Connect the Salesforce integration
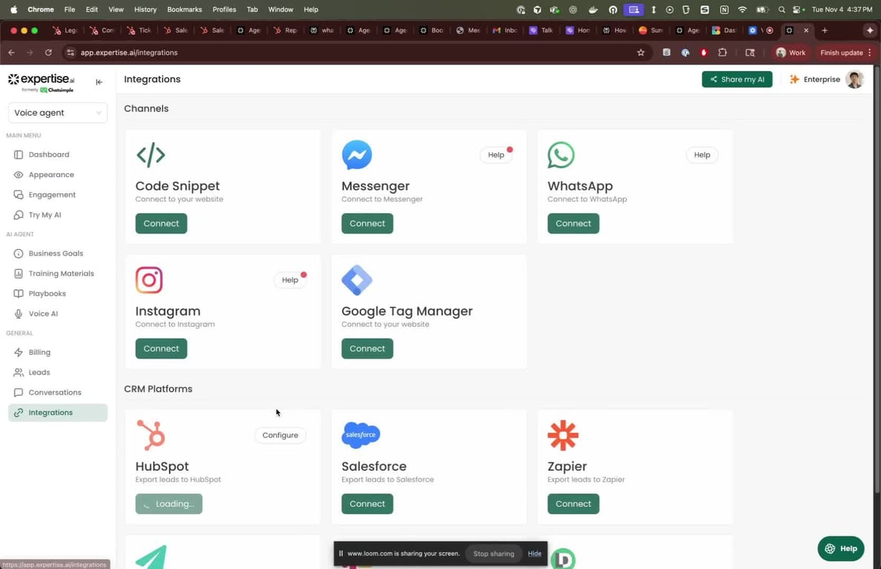Viewport: 881px width, 569px height. 368,504
